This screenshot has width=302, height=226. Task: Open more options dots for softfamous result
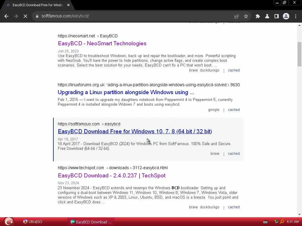224,154
